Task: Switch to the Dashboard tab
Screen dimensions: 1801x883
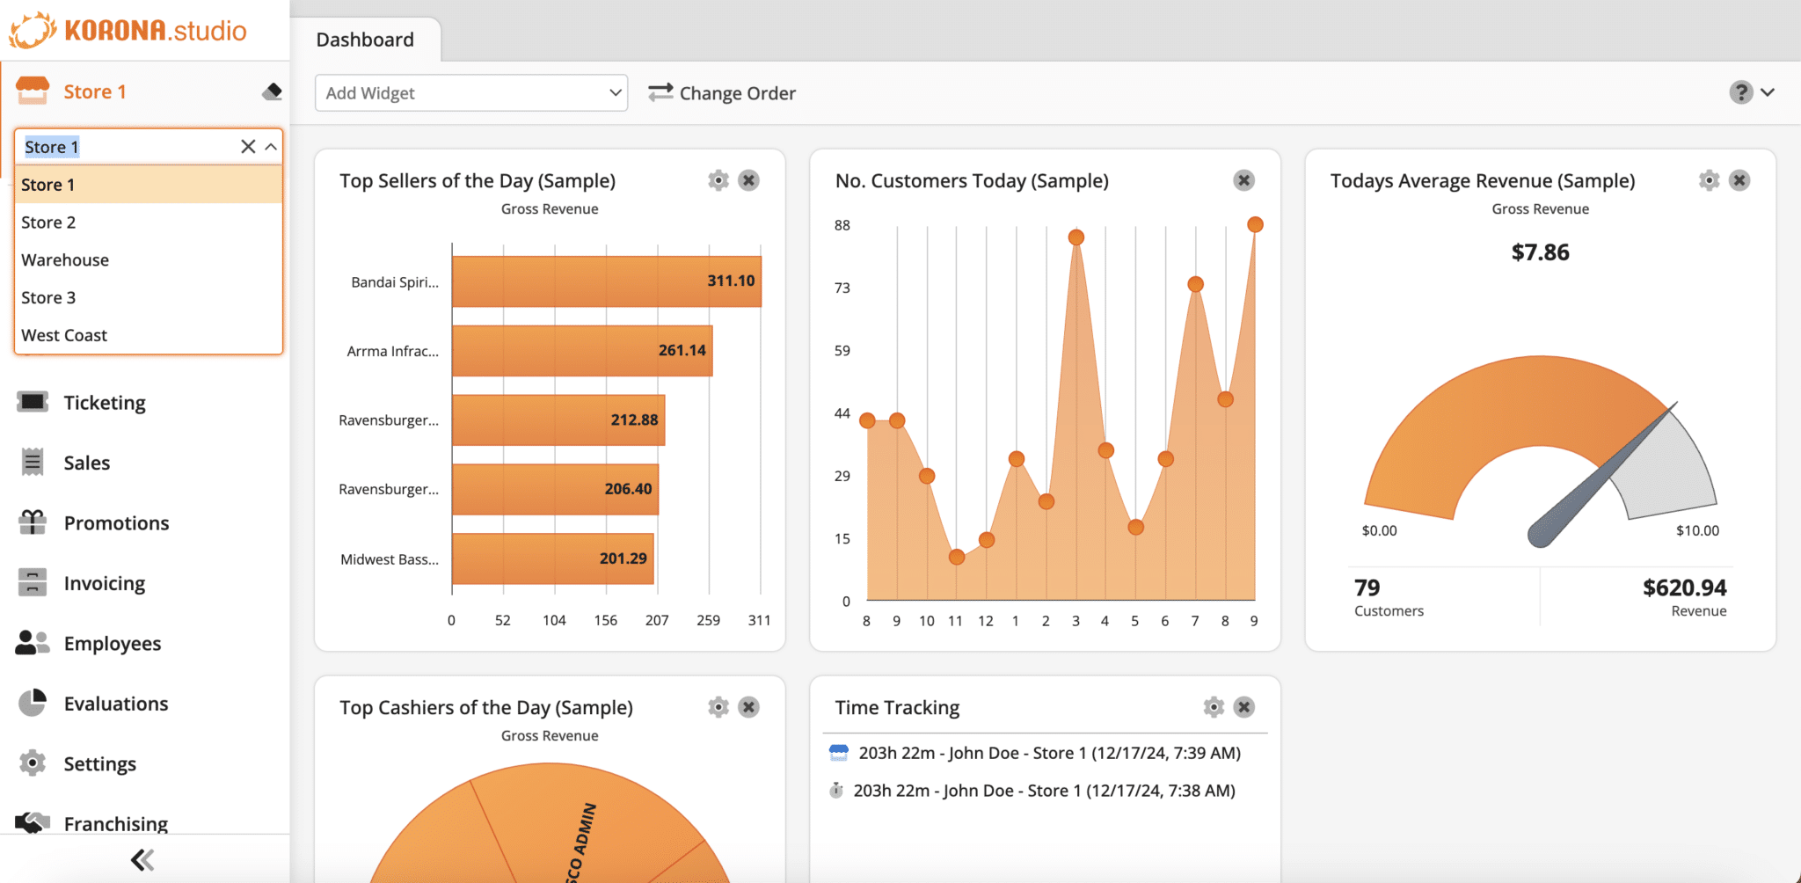Action: pos(364,39)
